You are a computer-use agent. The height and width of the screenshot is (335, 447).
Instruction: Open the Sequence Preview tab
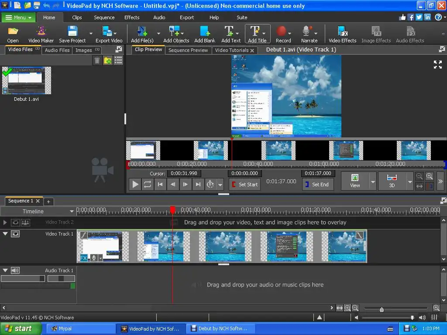click(x=188, y=50)
